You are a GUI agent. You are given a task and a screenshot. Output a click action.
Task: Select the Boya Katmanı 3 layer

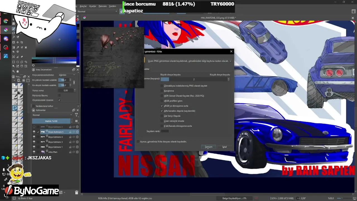pyautogui.click(x=56, y=142)
